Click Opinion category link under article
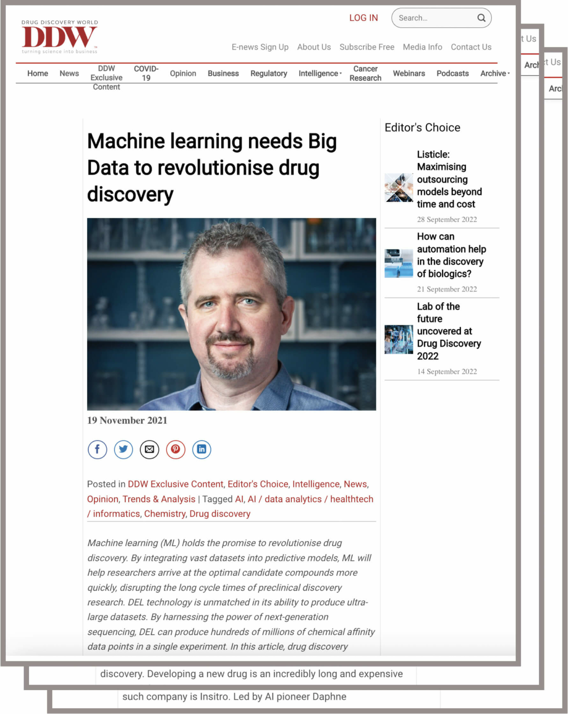This screenshot has height=714, width=568. coord(103,499)
